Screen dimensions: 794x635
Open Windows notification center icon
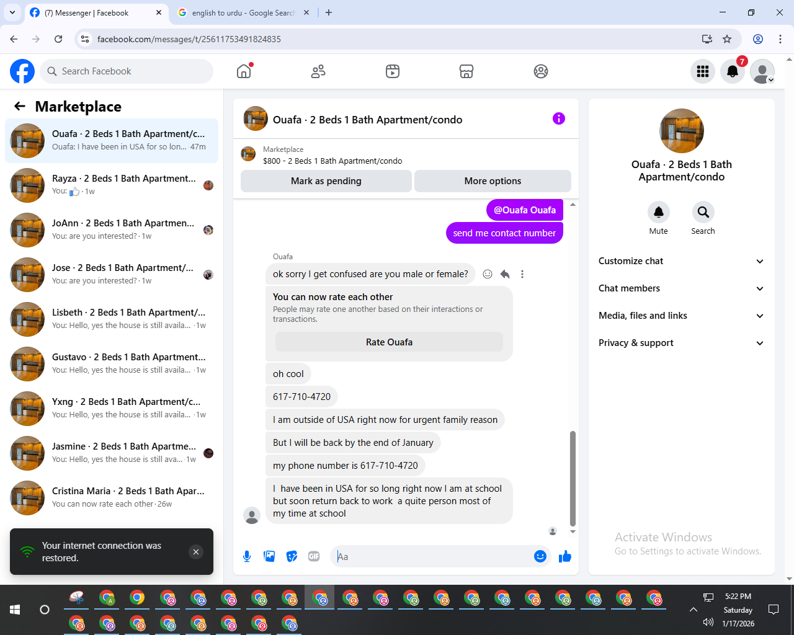774,610
